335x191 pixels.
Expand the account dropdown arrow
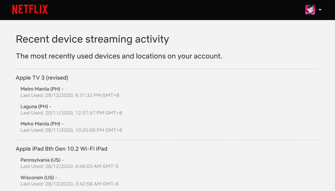(x=320, y=10)
